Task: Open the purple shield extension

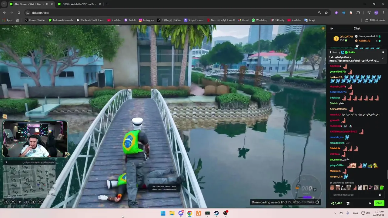Action: click(336, 13)
